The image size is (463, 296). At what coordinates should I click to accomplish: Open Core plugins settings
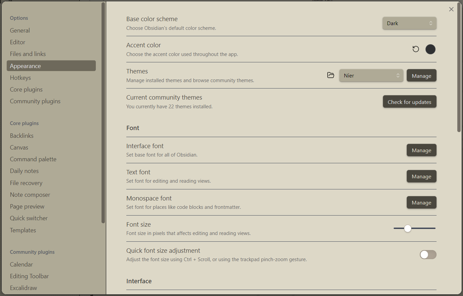pyautogui.click(x=51, y=90)
